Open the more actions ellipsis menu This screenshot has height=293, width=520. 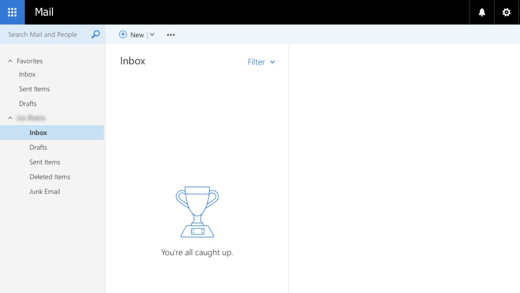[171, 35]
